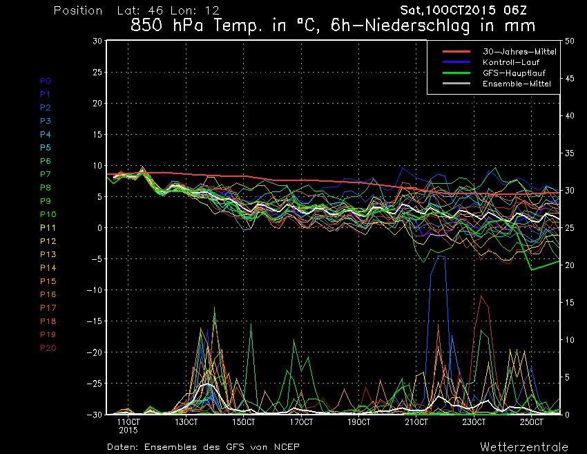Select ensemble member P5 label
The width and height of the screenshot is (587, 454).
point(45,148)
